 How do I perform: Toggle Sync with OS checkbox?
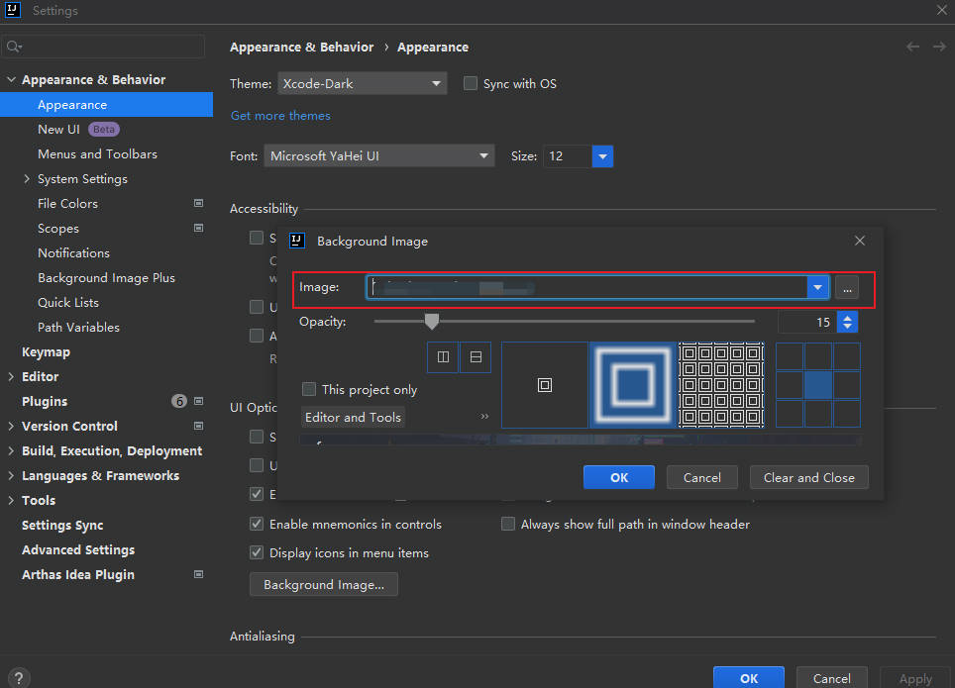point(471,83)
